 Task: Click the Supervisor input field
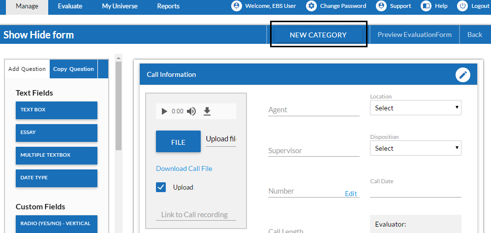coord(314,151)
